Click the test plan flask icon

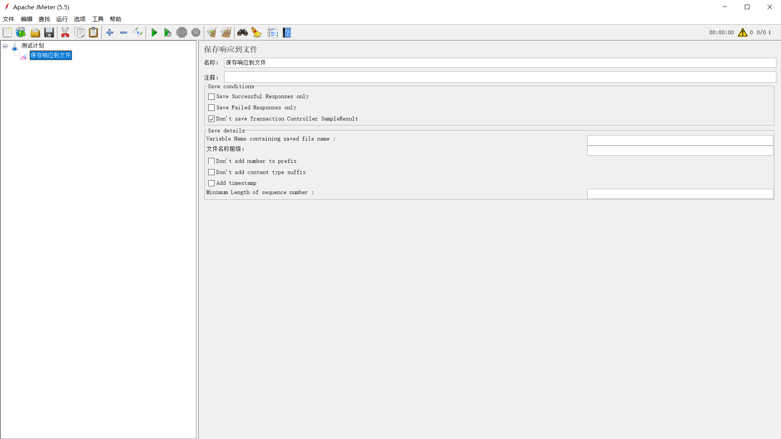point(15,46)
